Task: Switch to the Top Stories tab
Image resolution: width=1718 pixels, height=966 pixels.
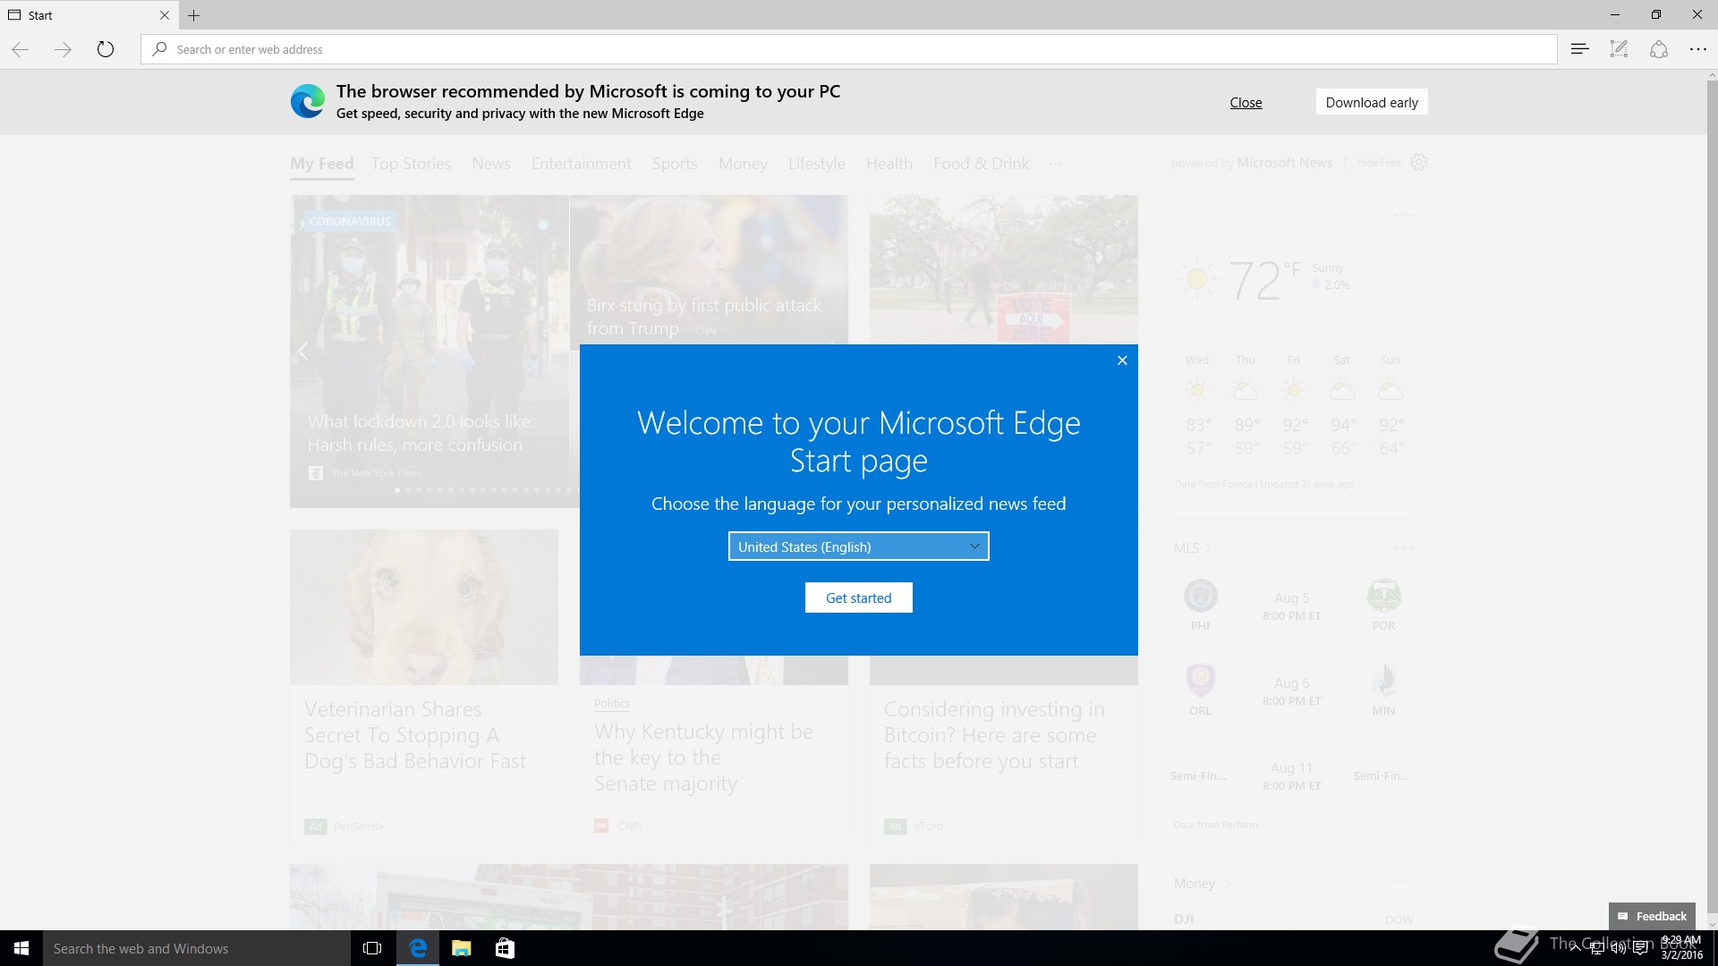Action: pos(411,164)
